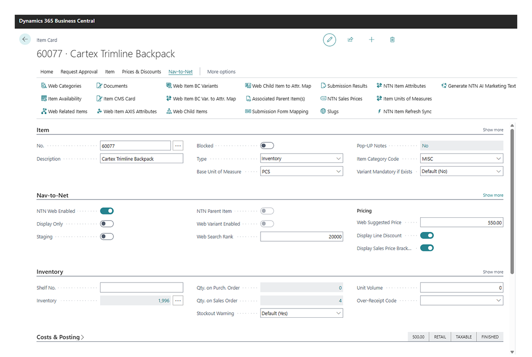Click the Web Search Rank field
The height and width of the screenshot is (357, 532).
(301, 236)
